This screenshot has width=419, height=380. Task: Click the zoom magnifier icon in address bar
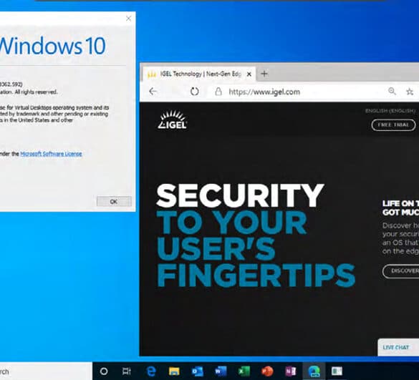coord(392,92)
